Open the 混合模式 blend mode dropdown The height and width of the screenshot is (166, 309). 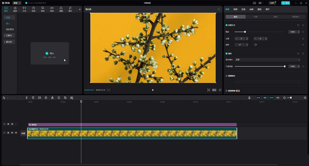tap(268, 60)
